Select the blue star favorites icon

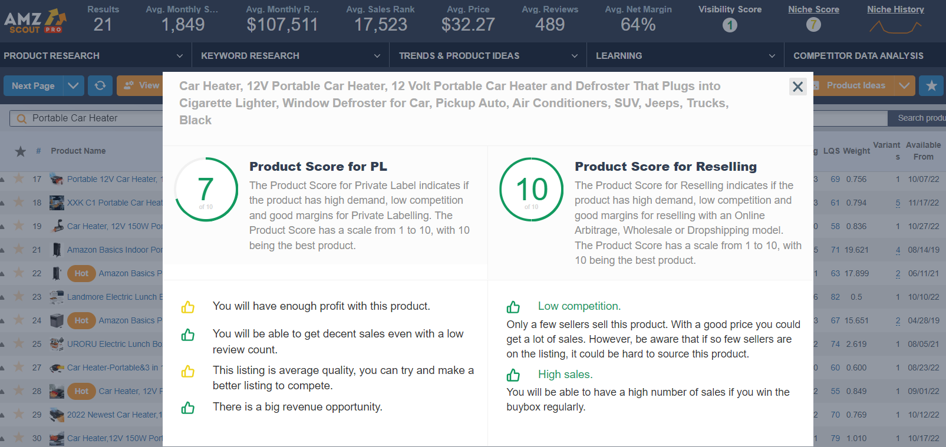[932, 85]
